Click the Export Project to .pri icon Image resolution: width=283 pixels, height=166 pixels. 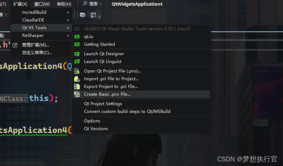click(x=77, y=87)
